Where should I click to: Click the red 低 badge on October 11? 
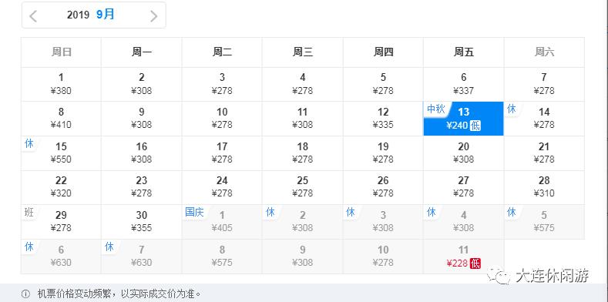[475, 263]
